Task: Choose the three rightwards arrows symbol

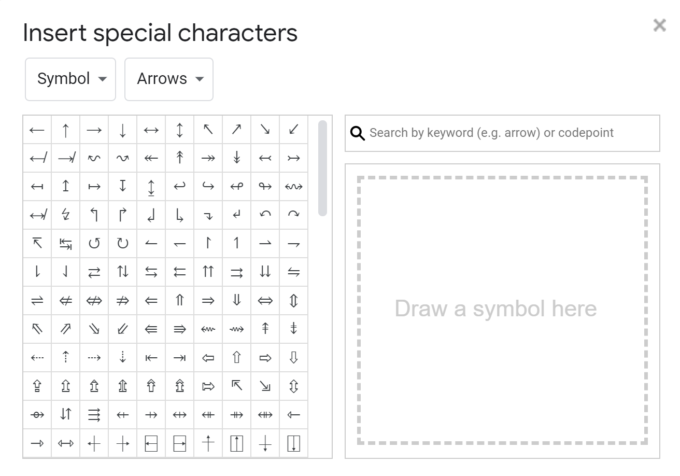Action: tap(94, 414)
